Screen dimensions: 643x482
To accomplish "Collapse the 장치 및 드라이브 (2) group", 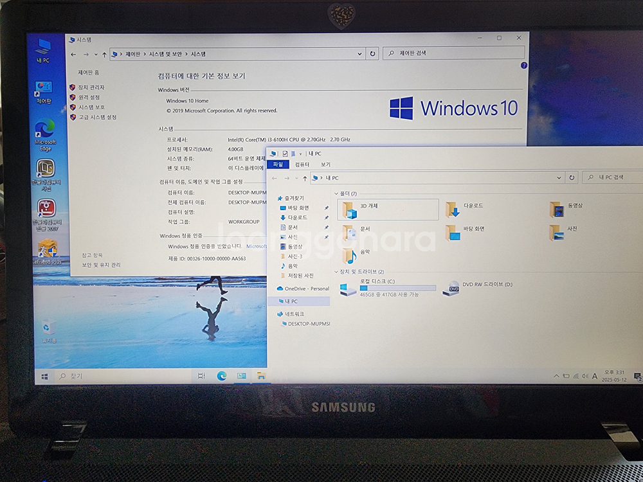I will click(x=336, y=272).
